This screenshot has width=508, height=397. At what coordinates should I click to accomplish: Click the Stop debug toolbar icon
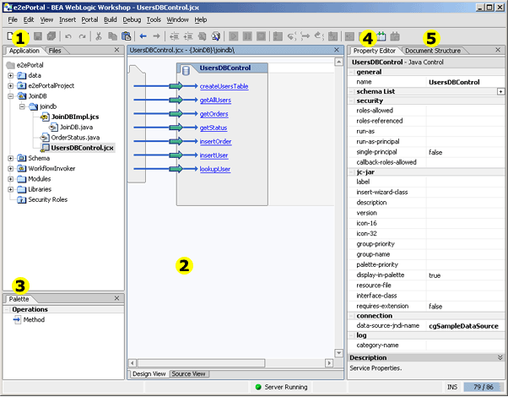click(x=261, y=36)
